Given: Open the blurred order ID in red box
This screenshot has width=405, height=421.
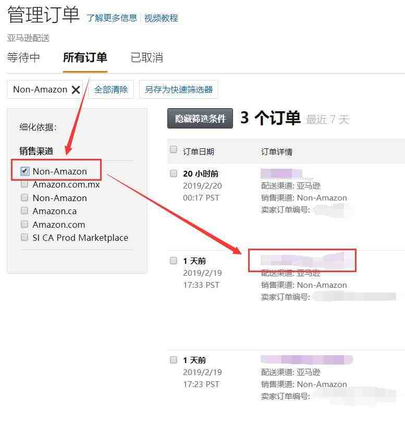Looking at the screenshot, I should pos(302,261).
